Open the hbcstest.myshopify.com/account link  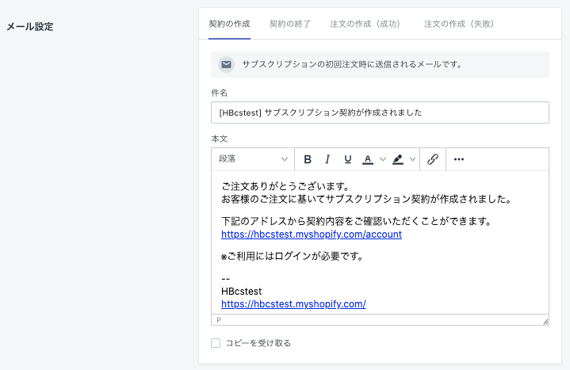[312, 235]
